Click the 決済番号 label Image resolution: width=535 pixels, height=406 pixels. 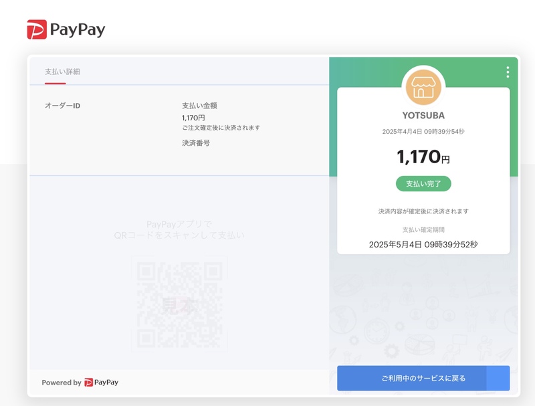tap(196, 143)
